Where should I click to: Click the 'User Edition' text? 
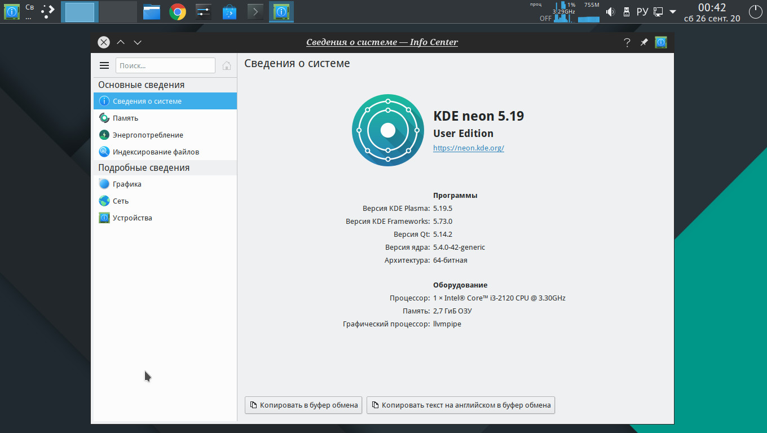[463, 134]
